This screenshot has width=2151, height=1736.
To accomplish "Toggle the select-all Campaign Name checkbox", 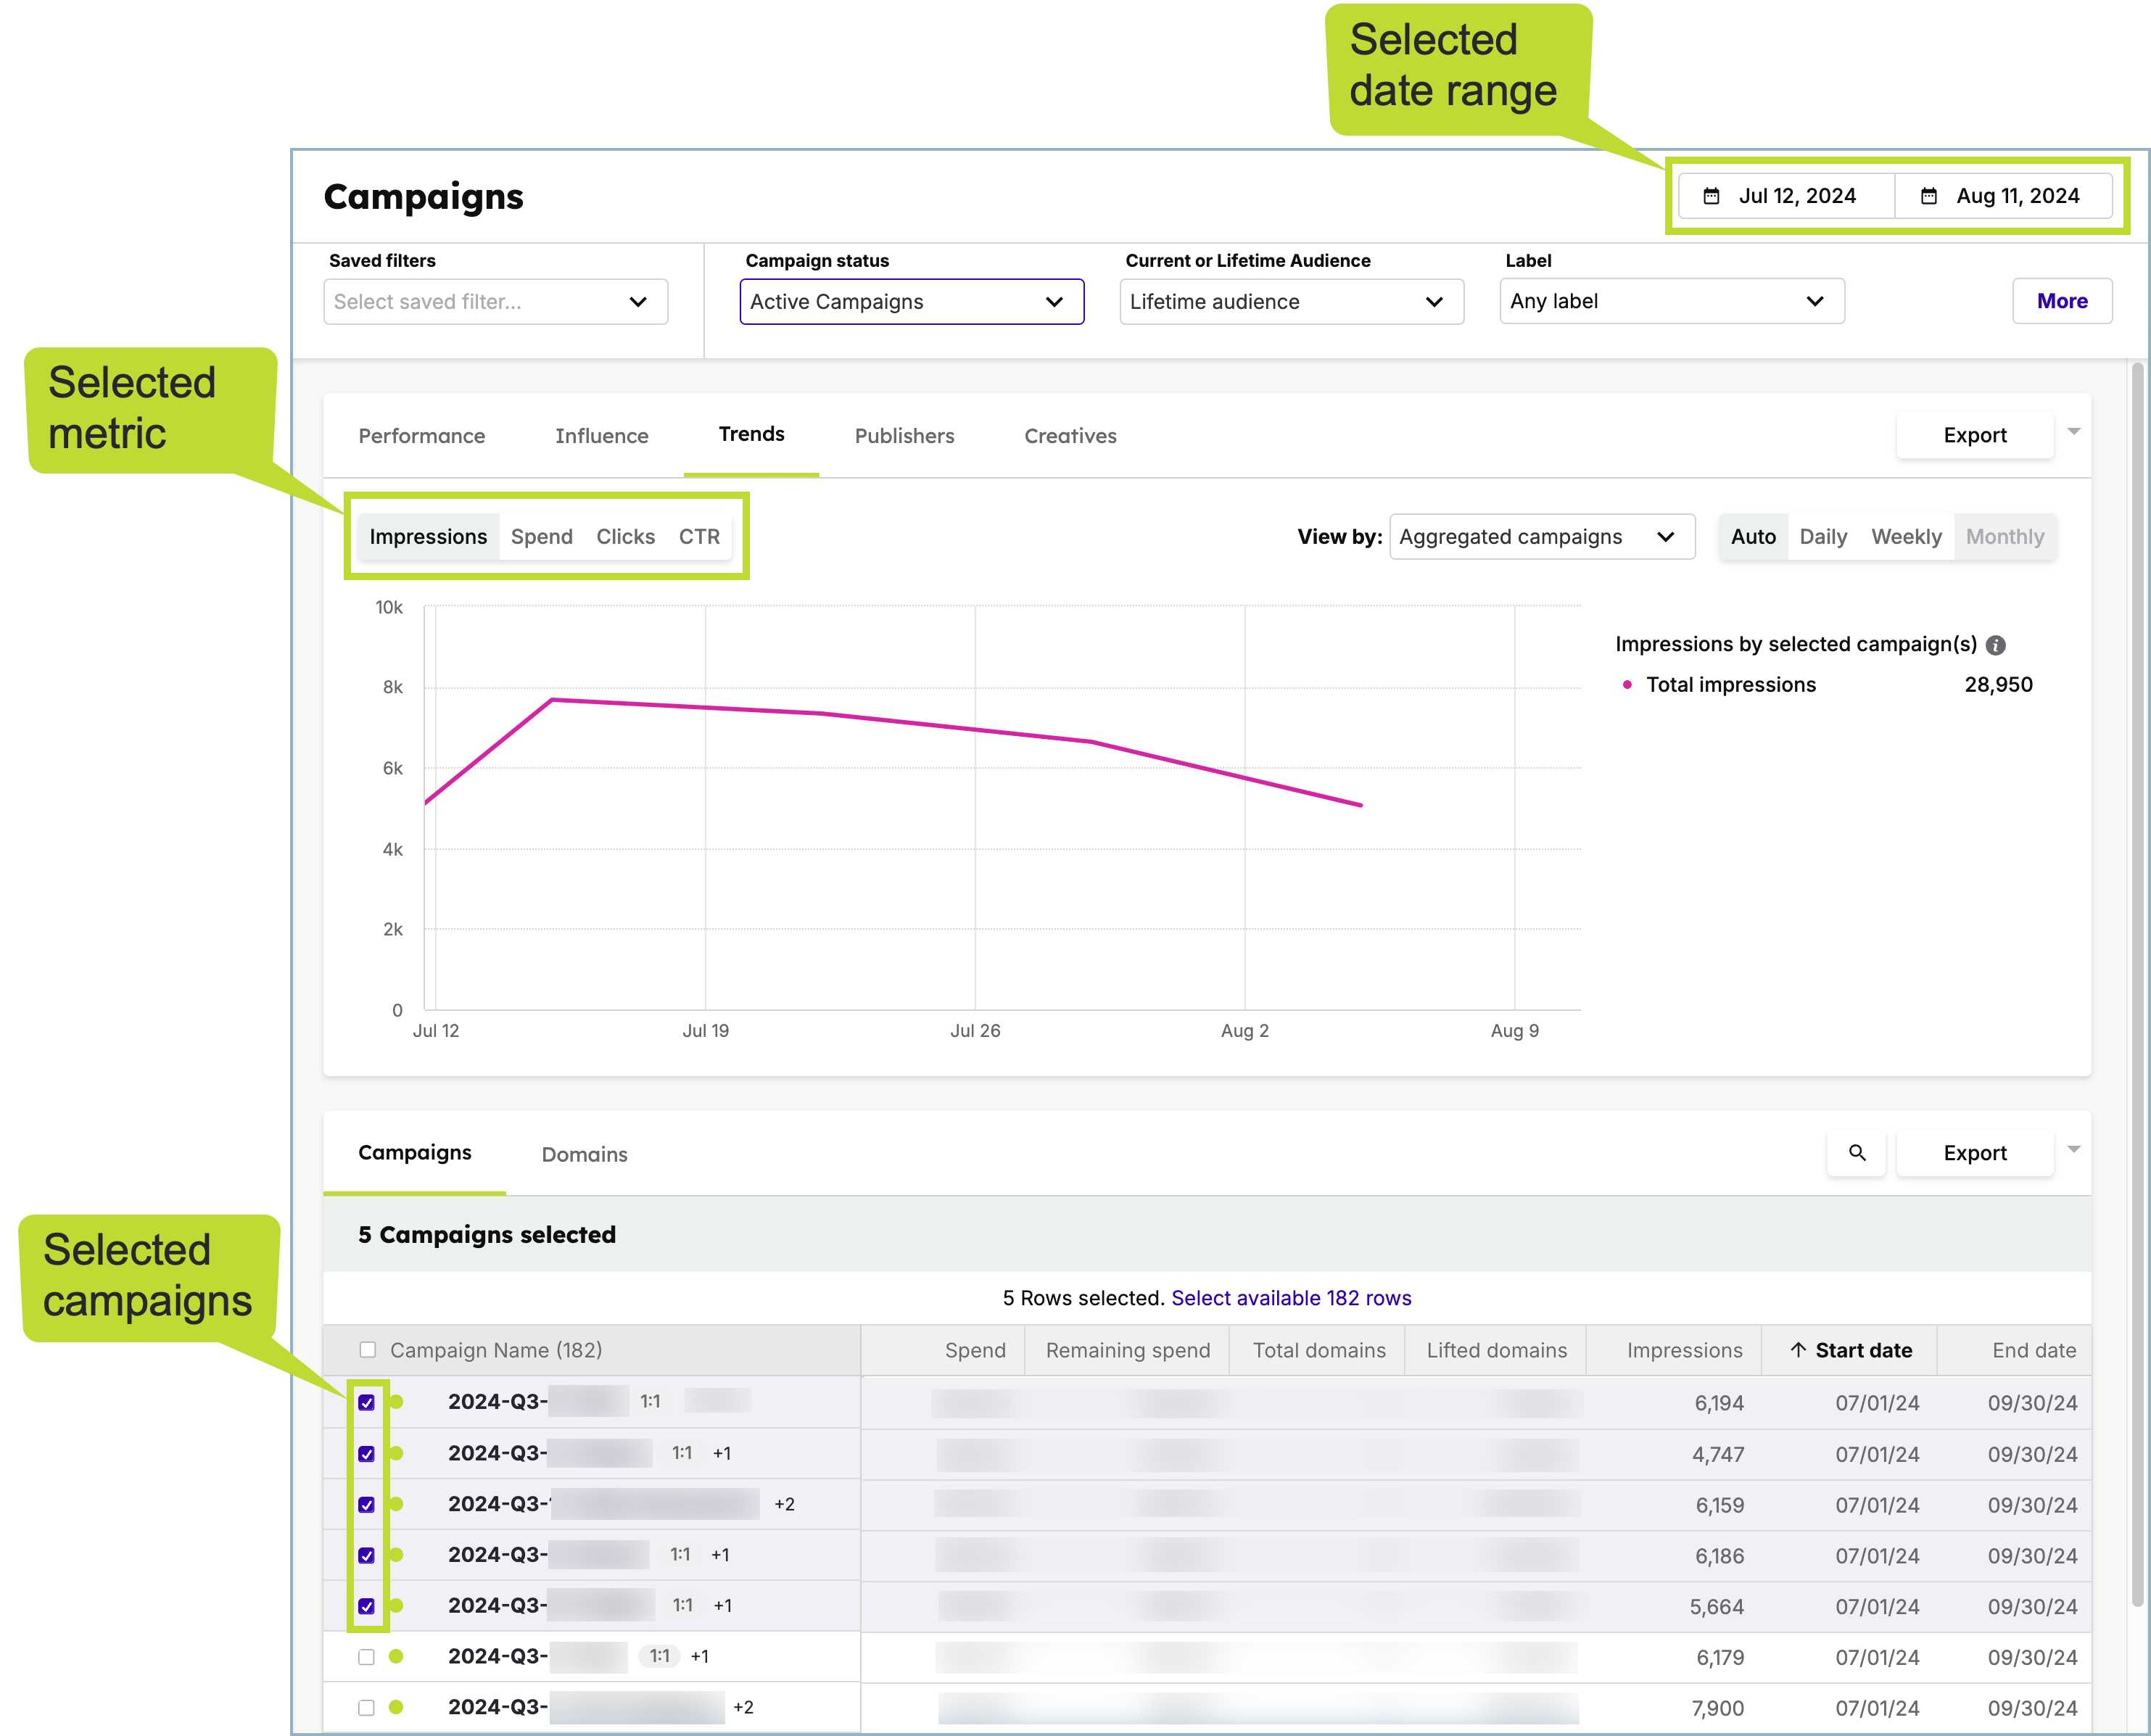I will (367, 1350).
